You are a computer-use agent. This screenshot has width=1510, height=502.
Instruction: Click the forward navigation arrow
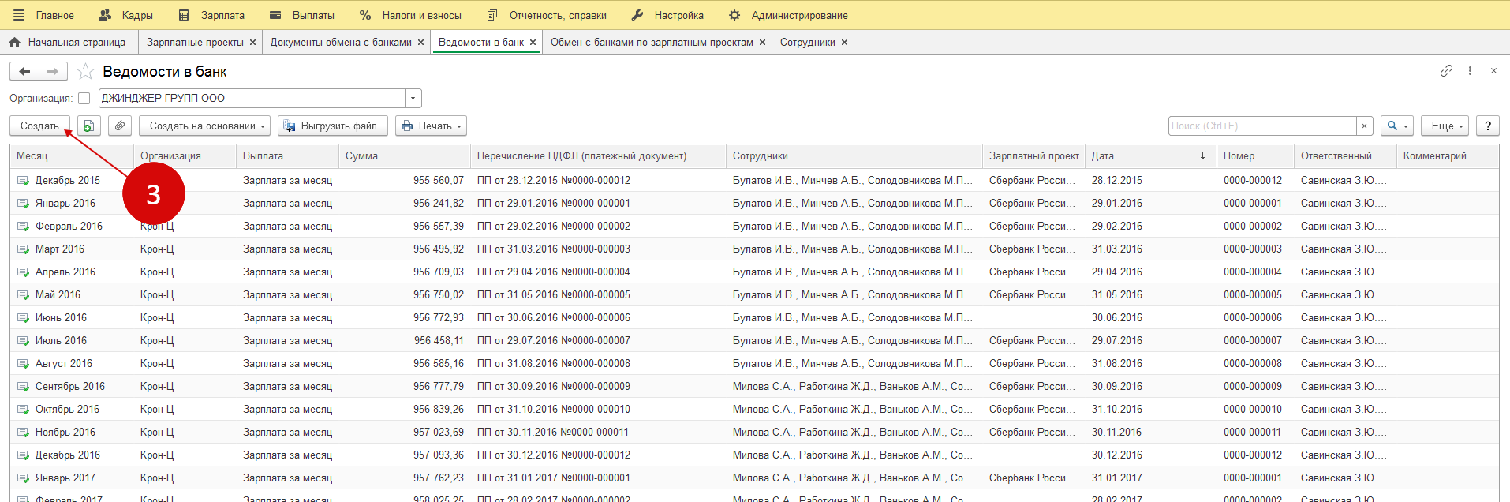[53, 72]
